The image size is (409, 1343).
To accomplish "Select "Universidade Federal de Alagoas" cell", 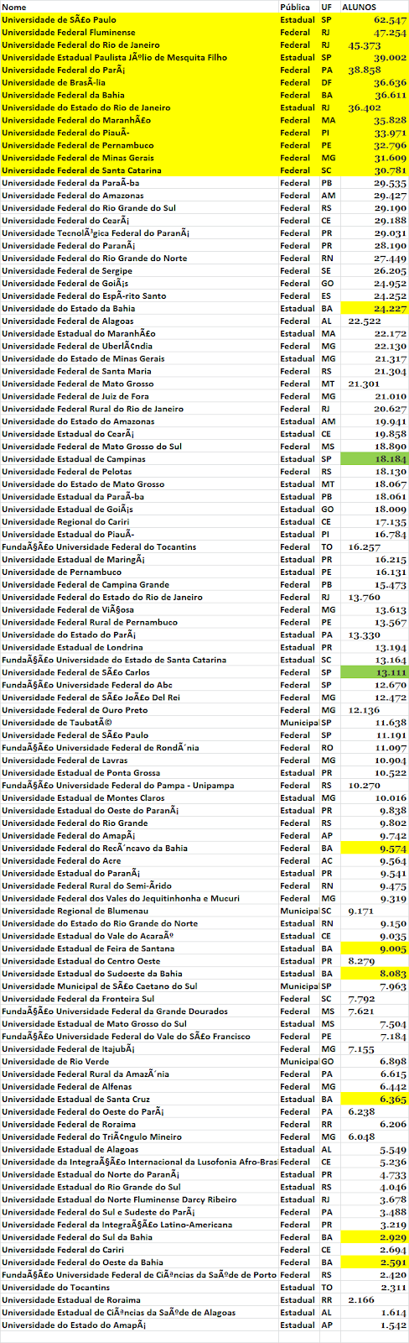I will point(67,321).
